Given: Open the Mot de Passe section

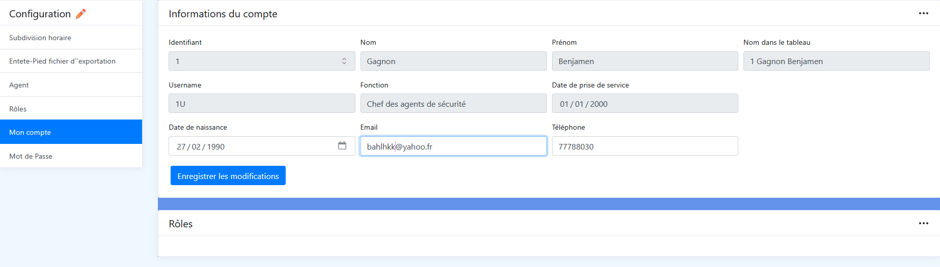Looking at the screenshot, I should click(x=71, y=156).
